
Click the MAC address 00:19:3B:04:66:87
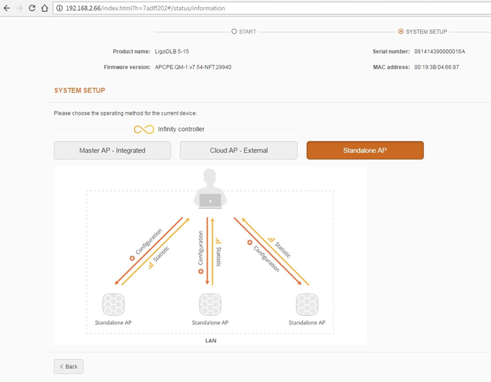coord(437,67)
